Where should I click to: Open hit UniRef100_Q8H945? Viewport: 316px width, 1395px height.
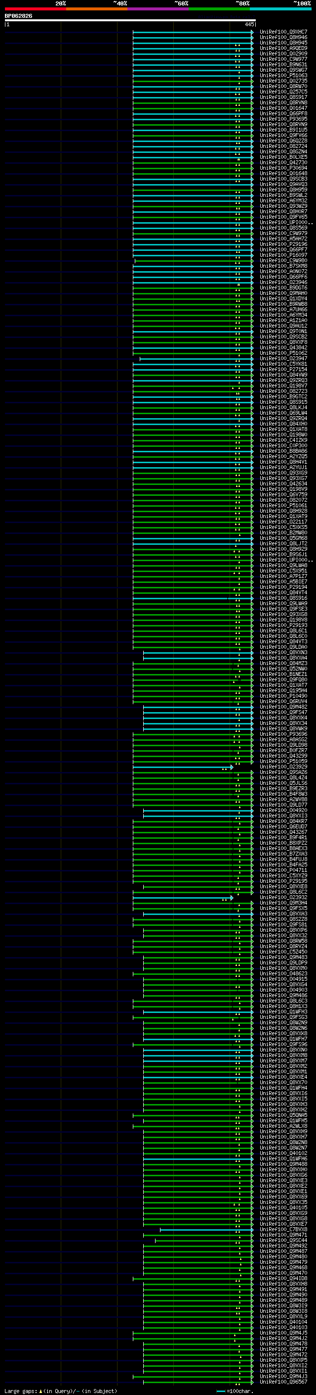[283, 43]
